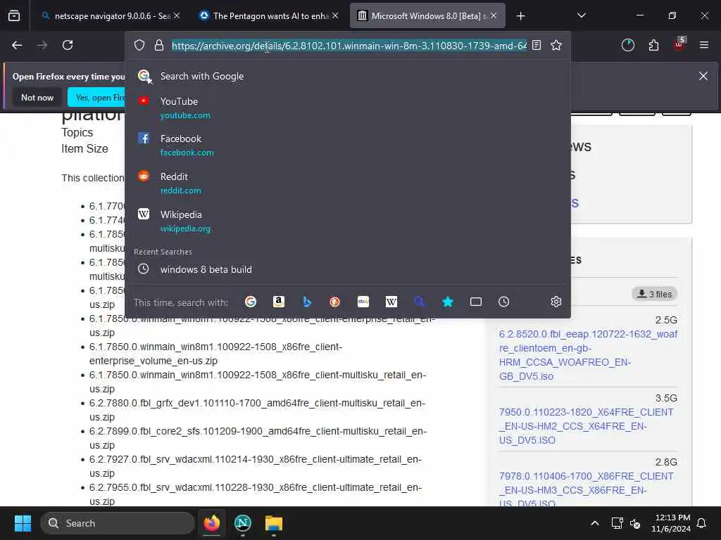Open search settings gear in dropdown
The image size is (721, 540).
556,302
